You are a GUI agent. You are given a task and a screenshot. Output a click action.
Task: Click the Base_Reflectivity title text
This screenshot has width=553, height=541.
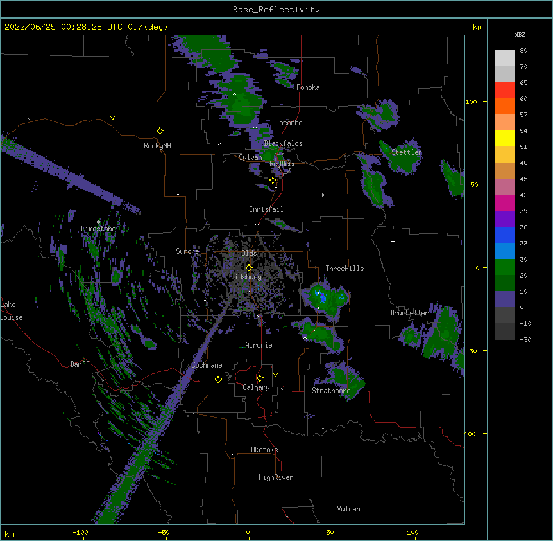(276, 10)
